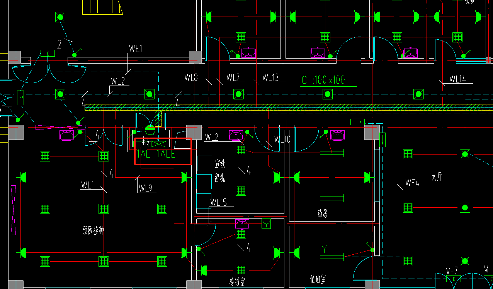Select the WL13 circuit label
Screen dimensions: 493x289
(x=270, y=77)
